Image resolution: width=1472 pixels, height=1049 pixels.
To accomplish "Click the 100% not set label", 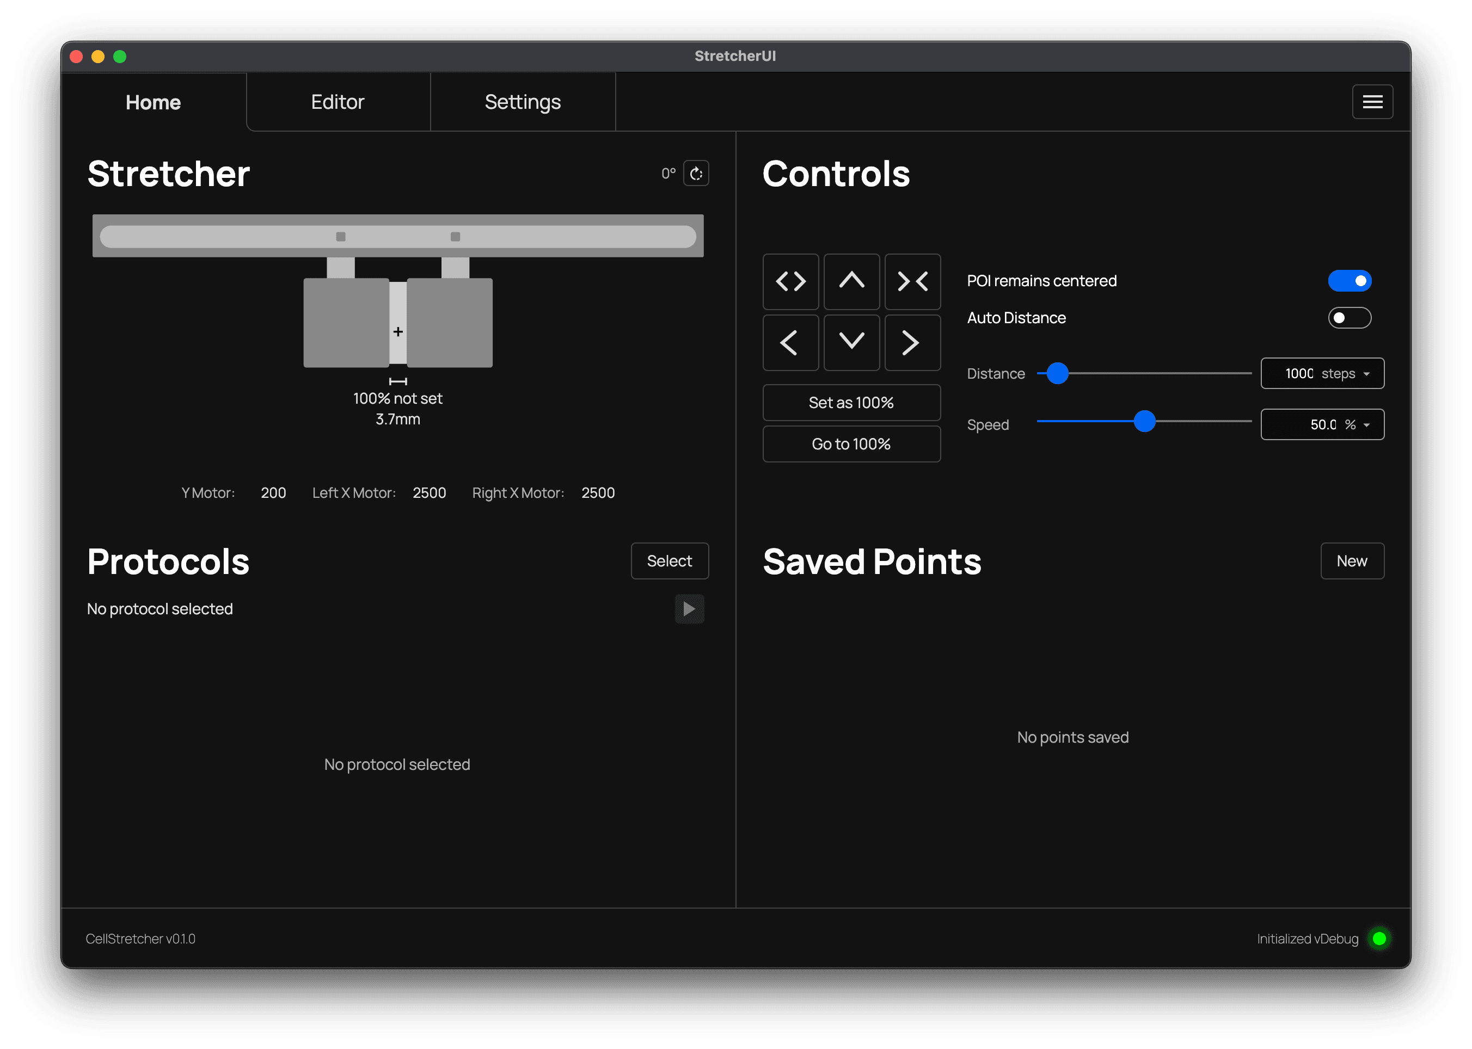I will [x=398, y=398].
